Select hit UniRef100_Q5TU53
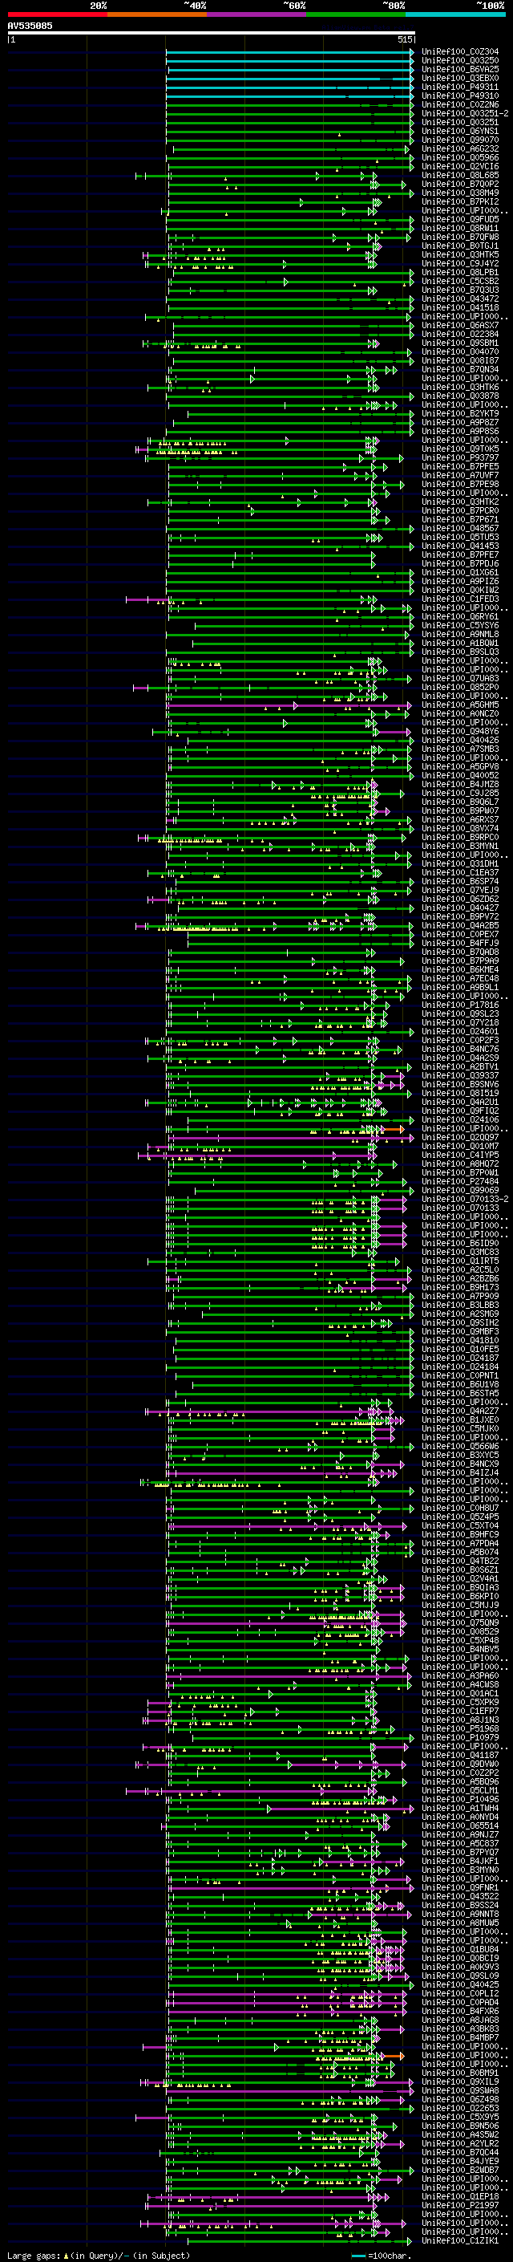The width and height of the screenshot is (513, 2262). [459, 538]
